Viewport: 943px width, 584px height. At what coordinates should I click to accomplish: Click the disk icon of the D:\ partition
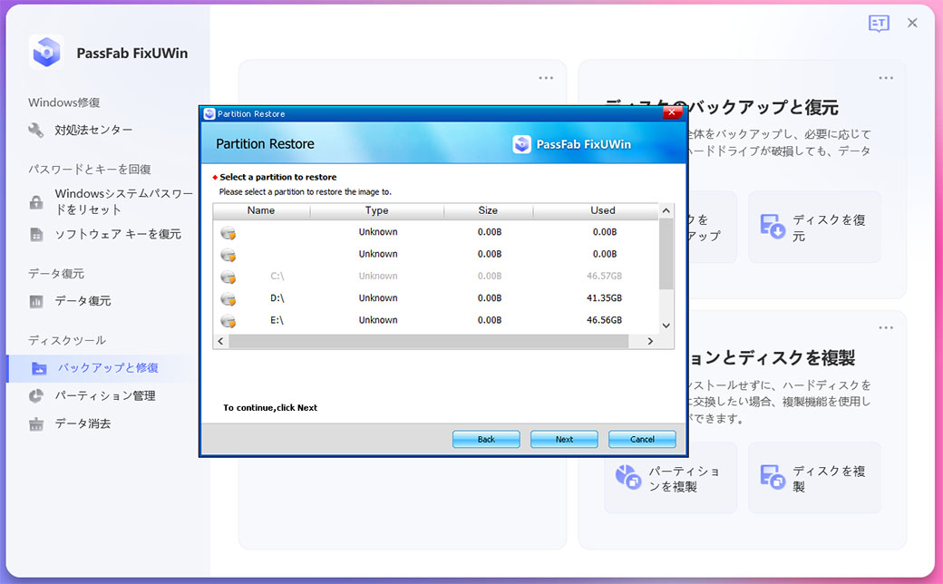(228, 298)
